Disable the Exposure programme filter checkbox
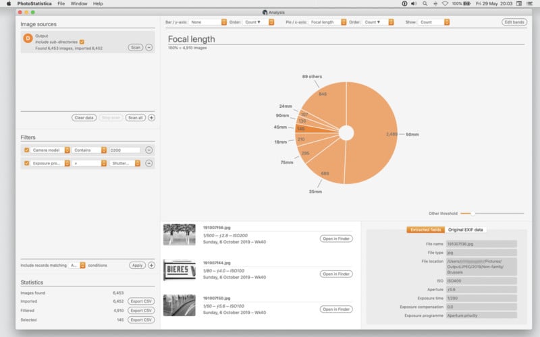 click(x=26, y=163)
